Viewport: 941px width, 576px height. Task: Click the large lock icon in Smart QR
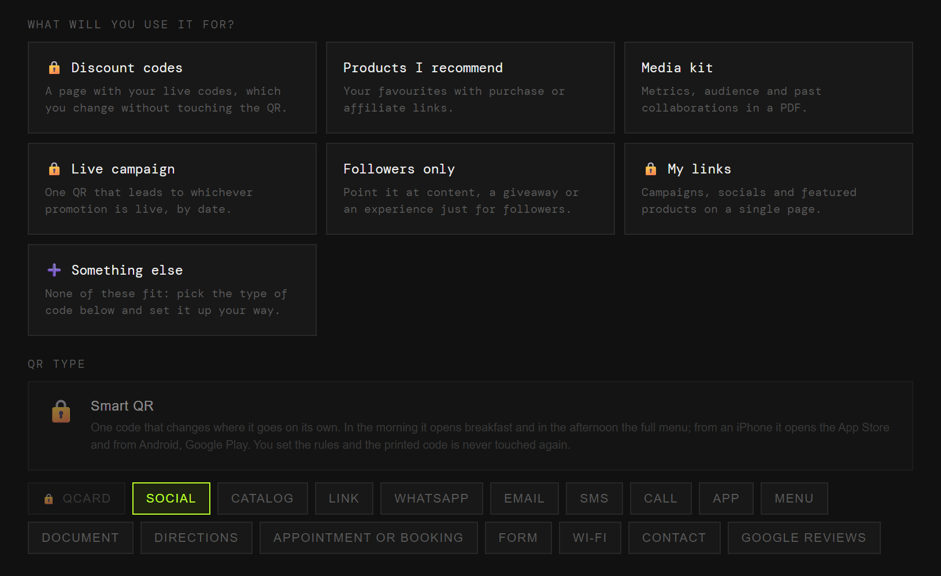click(61, 412)
